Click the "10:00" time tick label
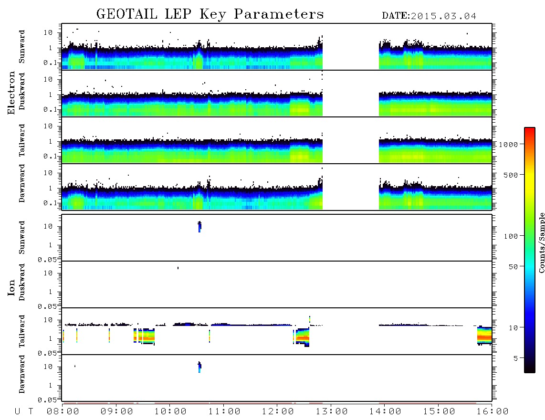The height and width of the screenshot is (420, 545). (170, 412)
